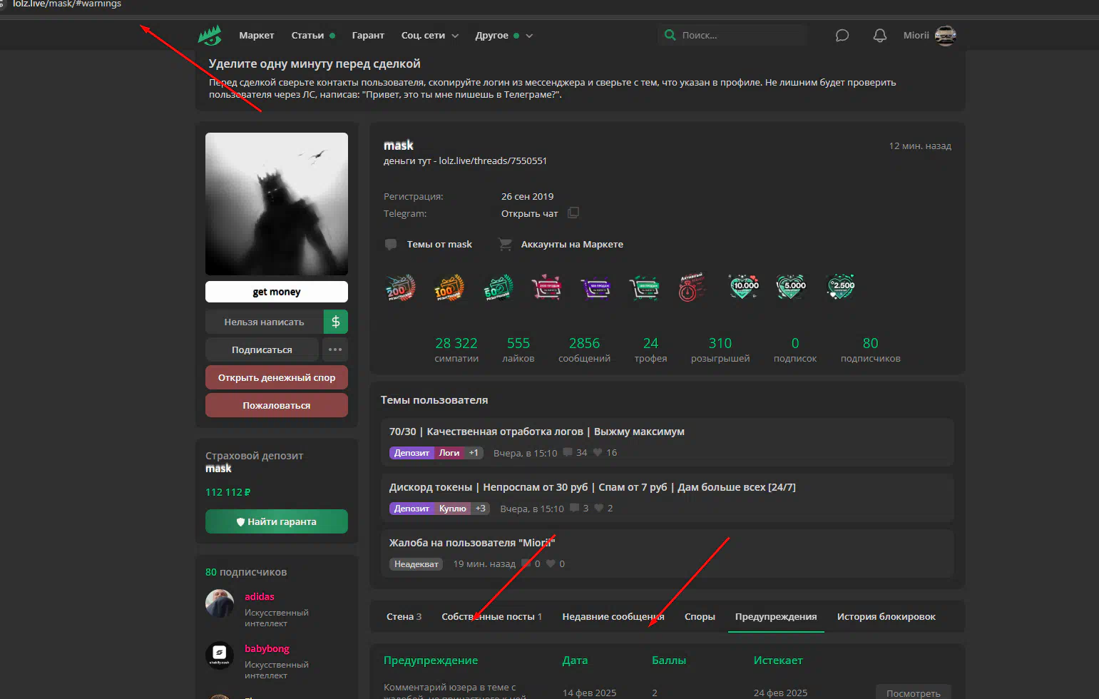Open the Аккаунты на Маркете link

click(x=572, y=244)
